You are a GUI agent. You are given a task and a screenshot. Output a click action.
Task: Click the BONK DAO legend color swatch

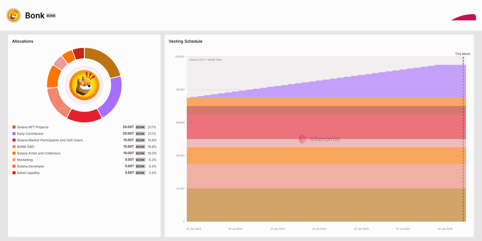click(x=14, y=147)
